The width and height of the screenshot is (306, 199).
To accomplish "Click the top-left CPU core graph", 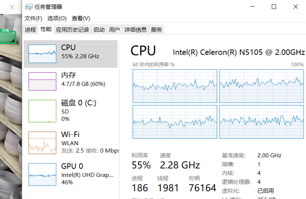I will coord(174,85).
